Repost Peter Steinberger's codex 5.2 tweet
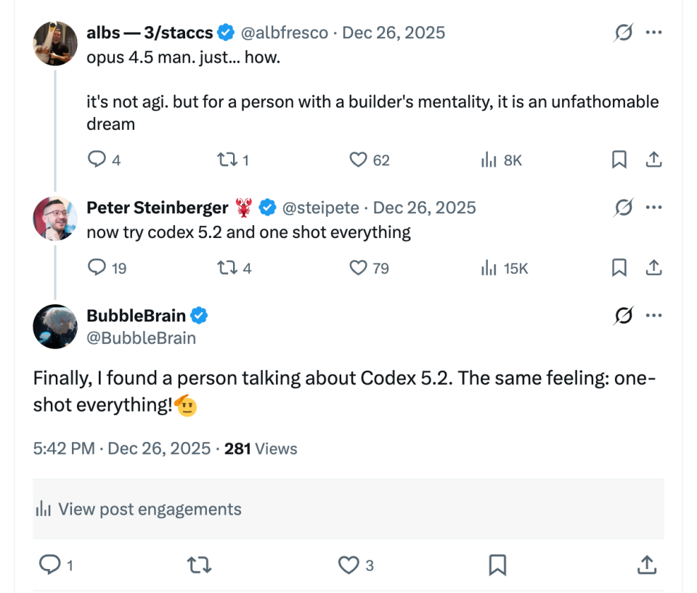697x593 pixels. 226,268
